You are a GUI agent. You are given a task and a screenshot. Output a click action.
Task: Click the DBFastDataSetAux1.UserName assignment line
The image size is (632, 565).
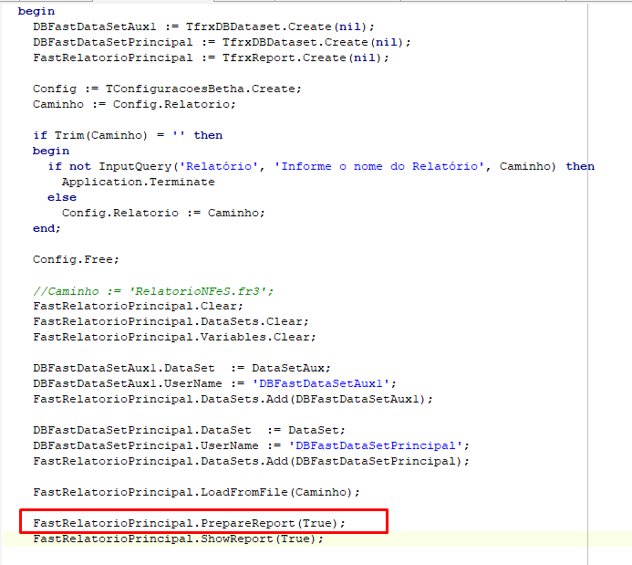click(x=215, y=383)
